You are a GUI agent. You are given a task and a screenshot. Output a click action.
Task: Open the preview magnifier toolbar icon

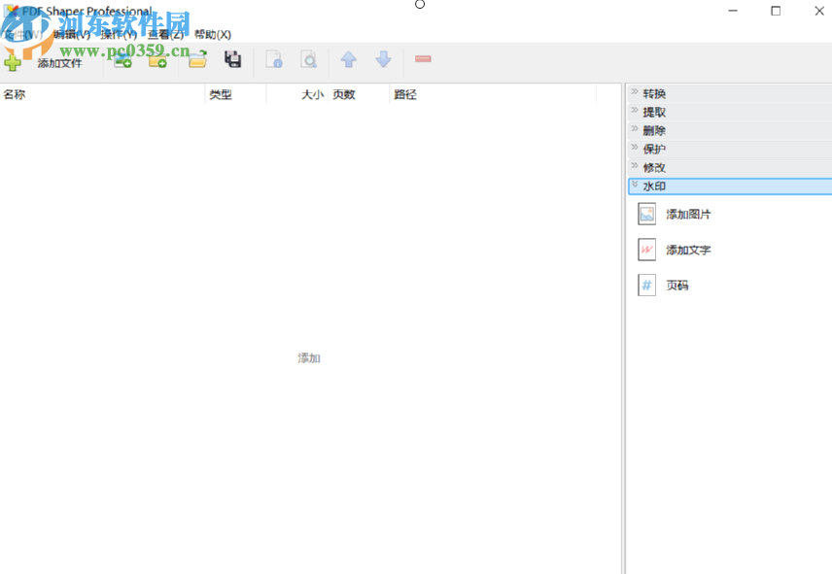[x=309, y=59]
